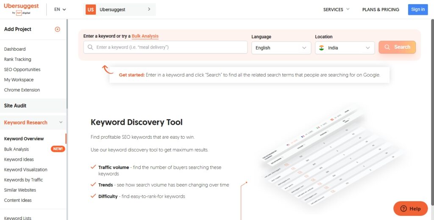Select Content Ideas in sidebar
Viewport: 434px width, 220px height.
click(x=18, y=201)
